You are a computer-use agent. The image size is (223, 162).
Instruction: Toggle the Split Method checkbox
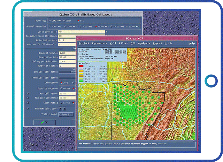[28, 103]
